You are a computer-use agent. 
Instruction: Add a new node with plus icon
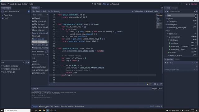coord(165,12)
